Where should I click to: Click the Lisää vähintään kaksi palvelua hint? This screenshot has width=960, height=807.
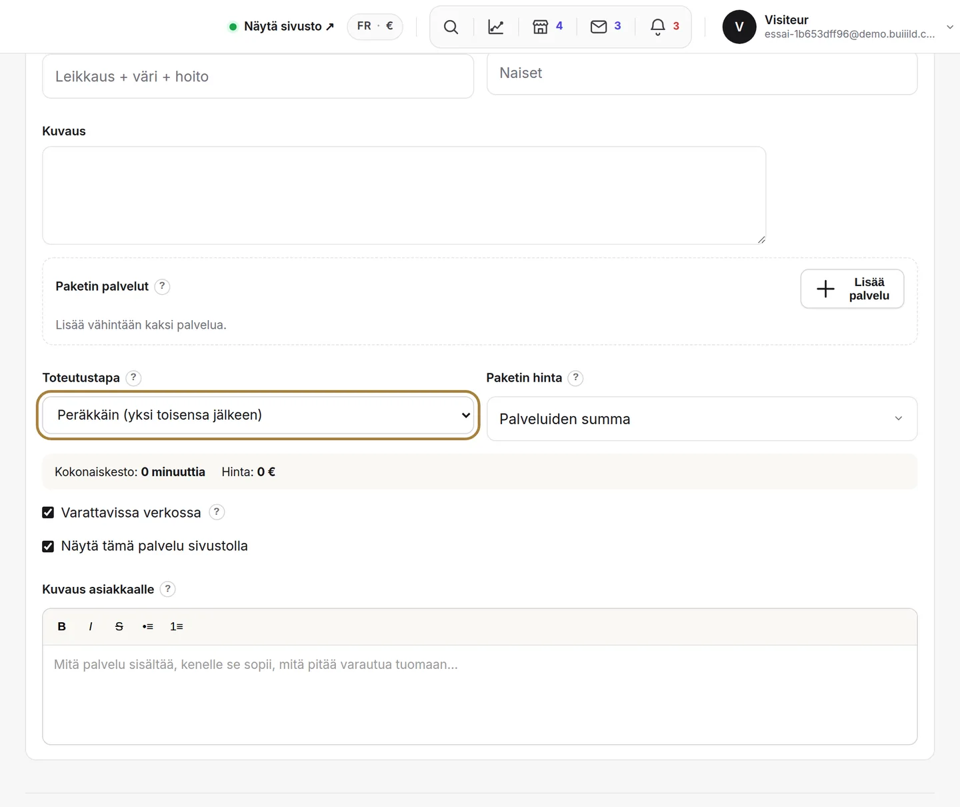(x=141, y=325)
